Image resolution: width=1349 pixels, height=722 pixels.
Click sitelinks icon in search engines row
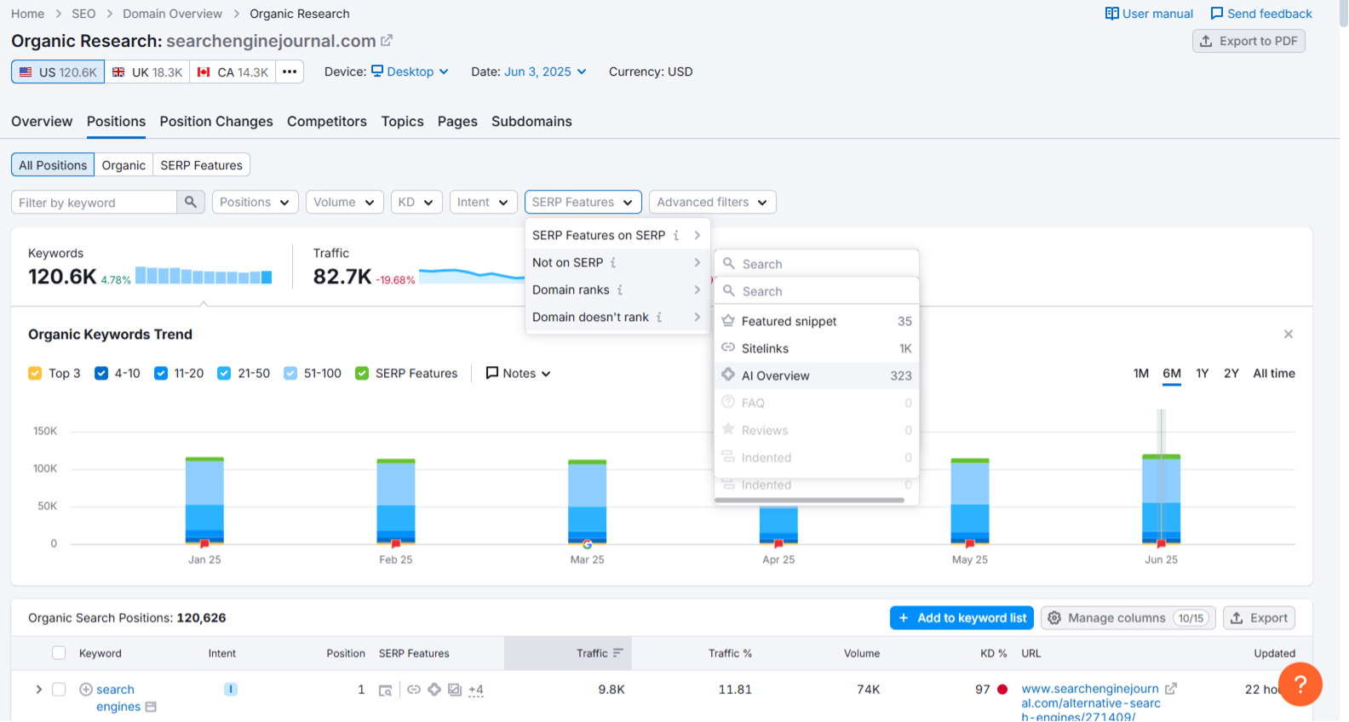[x=414, y=690]
